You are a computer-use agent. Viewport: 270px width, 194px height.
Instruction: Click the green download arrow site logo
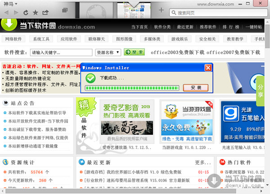[x=9, y=25]
